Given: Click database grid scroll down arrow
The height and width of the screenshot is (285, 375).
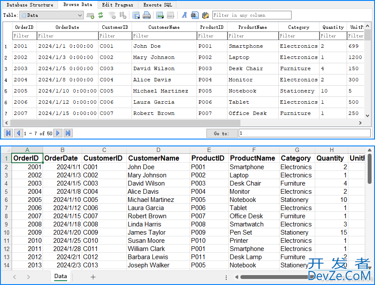Looking at the screenshot, I should point(368,116).
